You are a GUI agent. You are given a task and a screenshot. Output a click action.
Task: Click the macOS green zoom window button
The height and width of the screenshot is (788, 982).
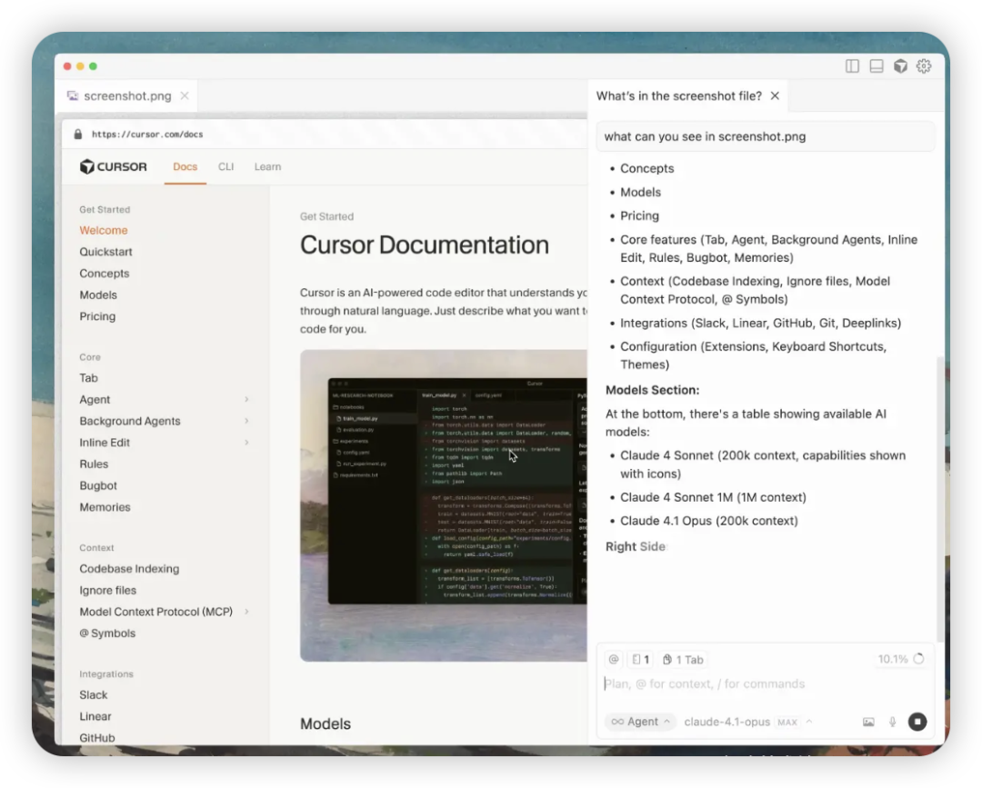point(93,66)
